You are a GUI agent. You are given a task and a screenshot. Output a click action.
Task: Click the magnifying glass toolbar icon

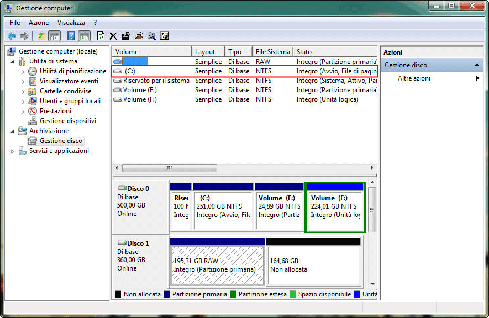(x=151, y=36)
